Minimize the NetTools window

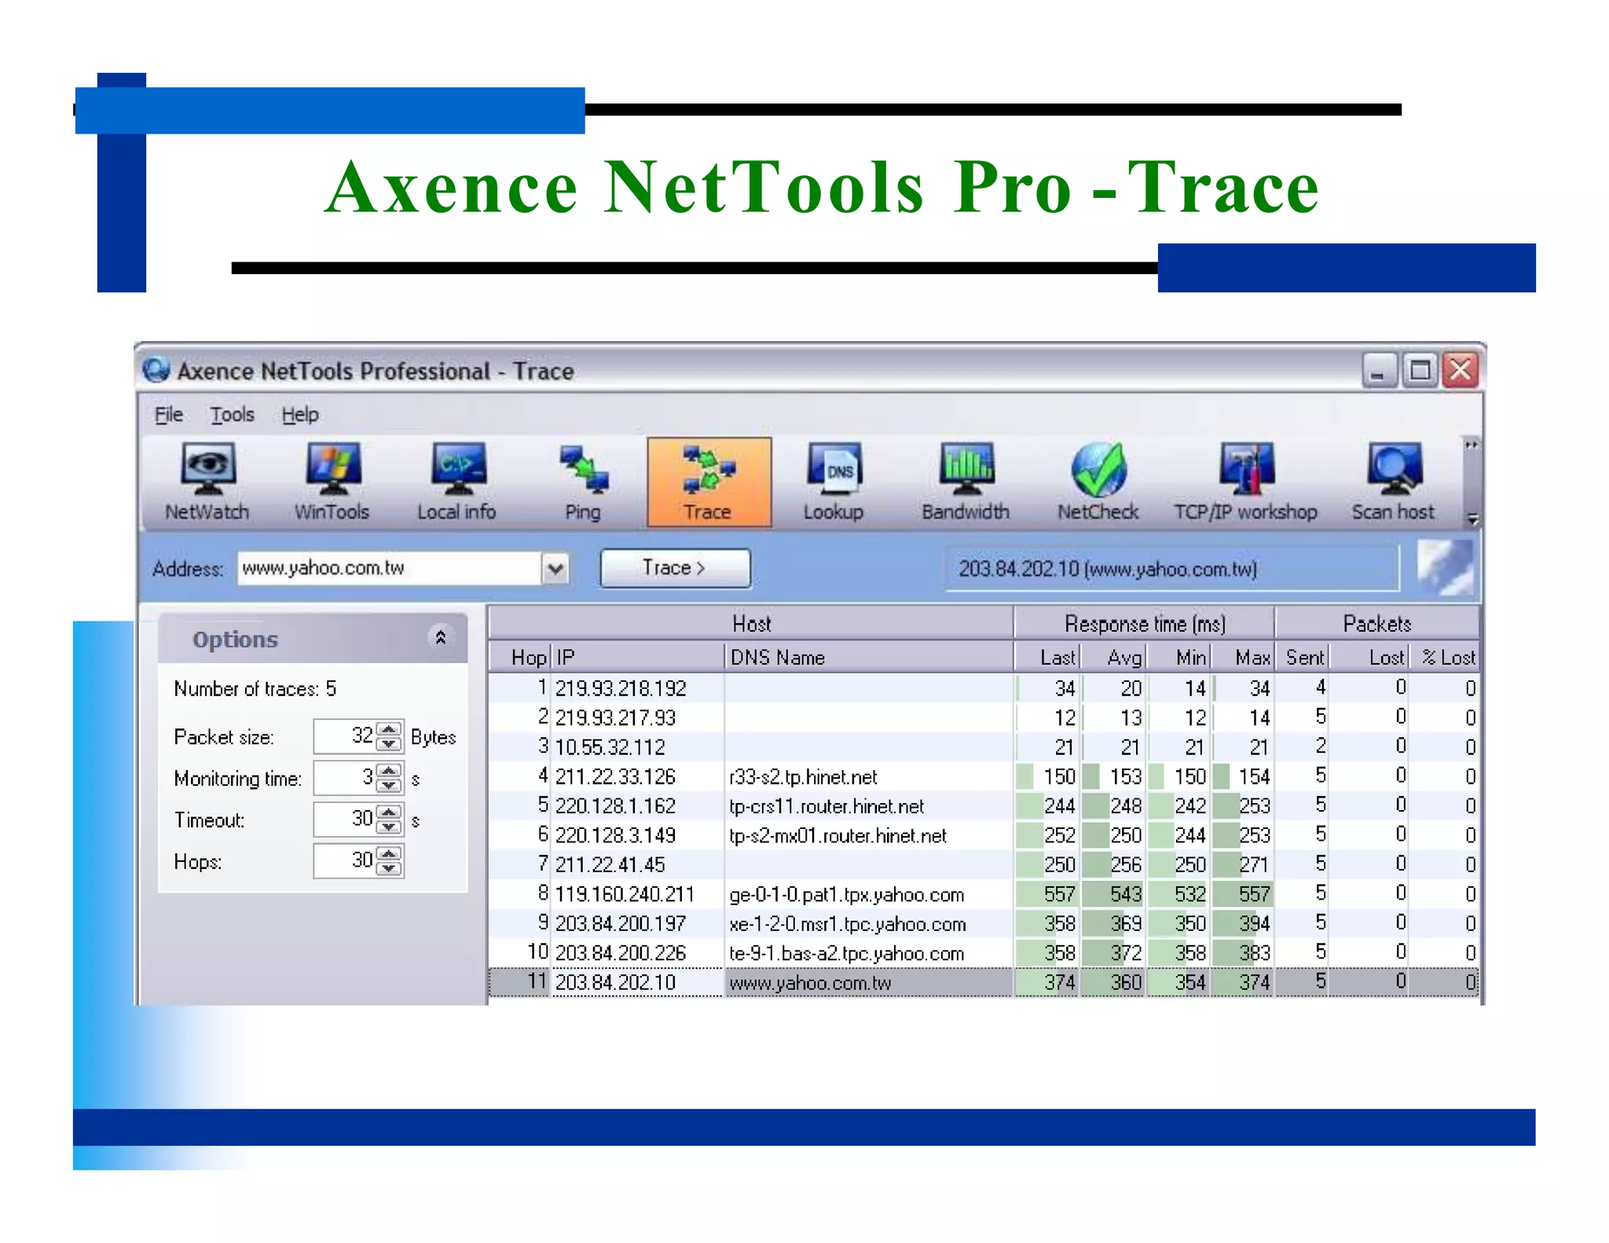coord(1380,370)
